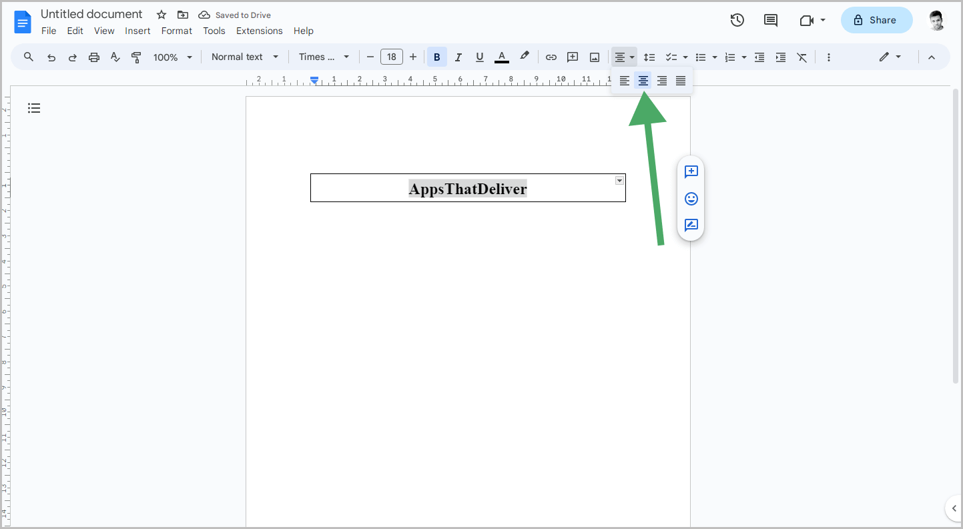Open the zoom level dropdown

(x=172, y=57)
